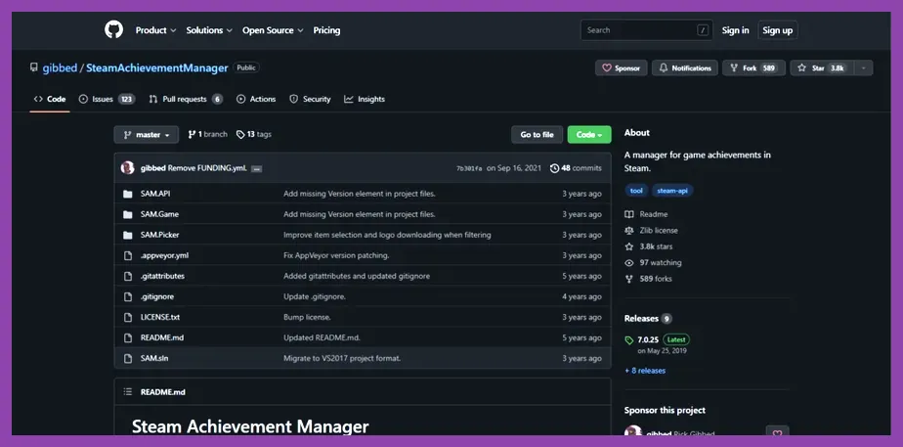
Task: Open 'Migrate to VS2017 project format' commit
Action: coord(342,358)
